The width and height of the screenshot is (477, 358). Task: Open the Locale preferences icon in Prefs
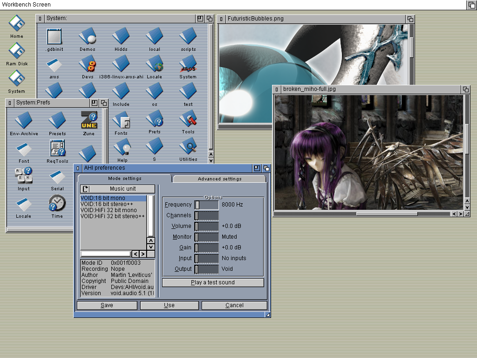[24, 205]
